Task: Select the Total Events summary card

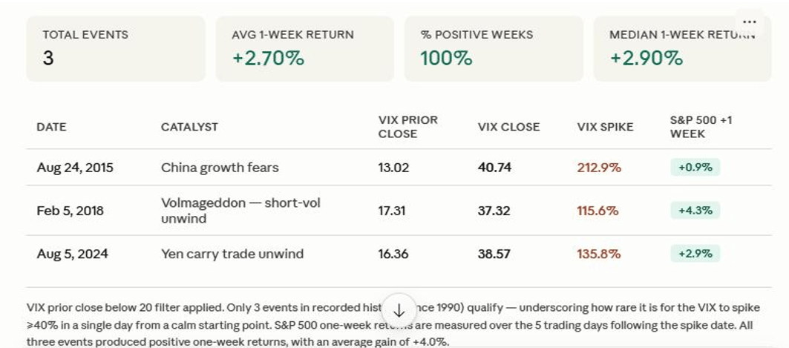Action: tap(116, 49)
